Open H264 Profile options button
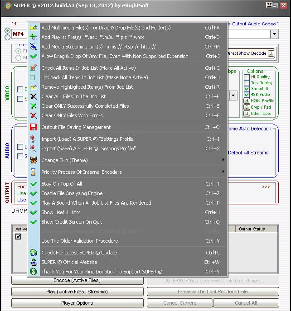 coord(247,101)
